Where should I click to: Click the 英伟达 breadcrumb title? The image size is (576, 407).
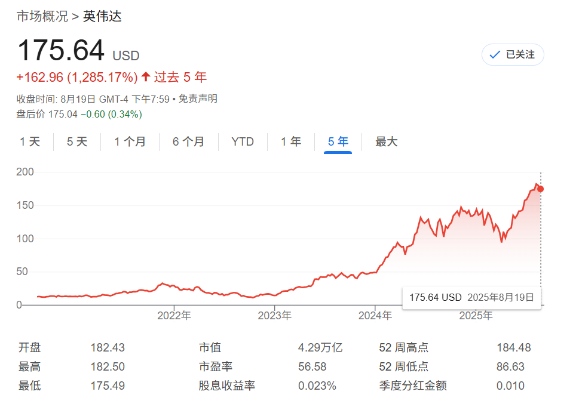tap(102, 16)
